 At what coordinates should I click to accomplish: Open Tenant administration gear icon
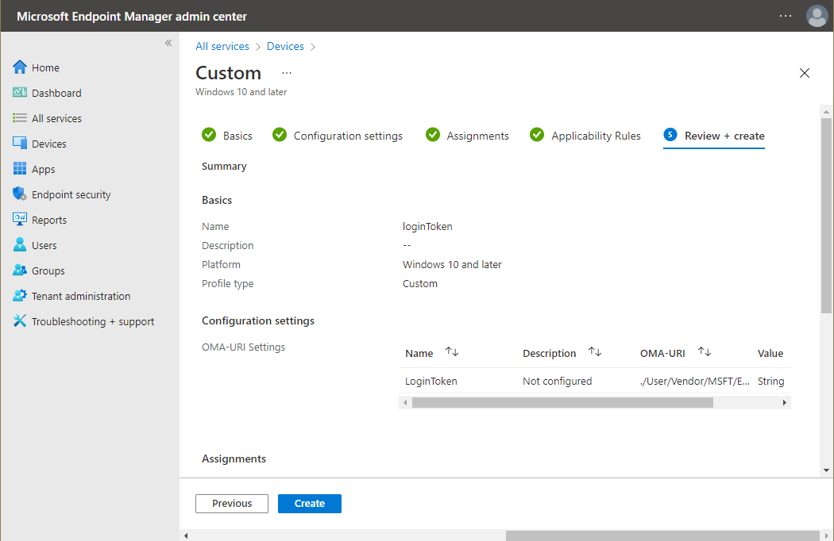click(x=20, y=295)
